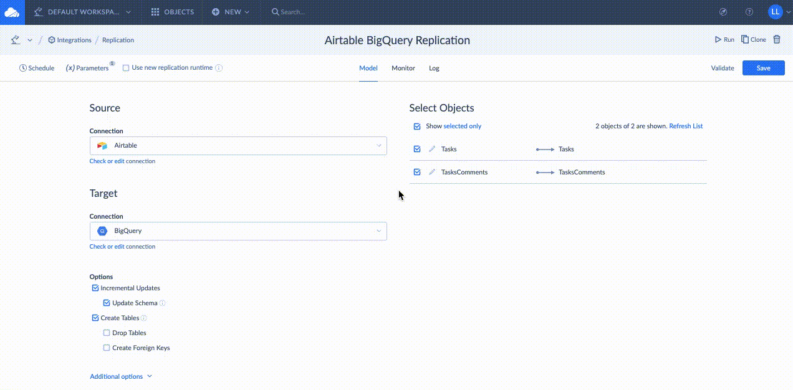
Task: Open the Log tab
Action: [434, 68]
